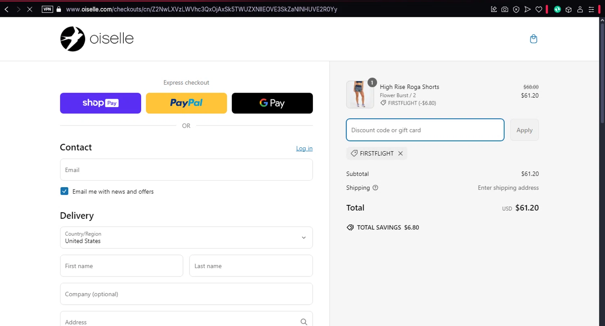
Task: Focus the Email field
Action: 186,170
